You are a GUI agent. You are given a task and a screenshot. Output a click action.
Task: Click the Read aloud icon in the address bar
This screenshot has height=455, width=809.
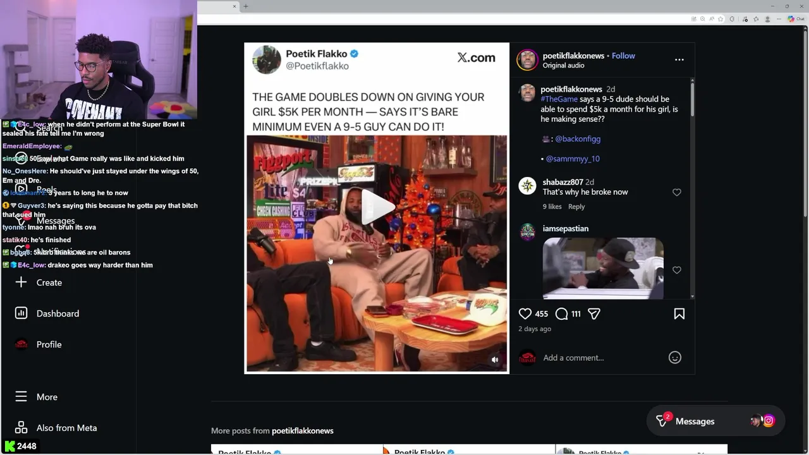712,19
